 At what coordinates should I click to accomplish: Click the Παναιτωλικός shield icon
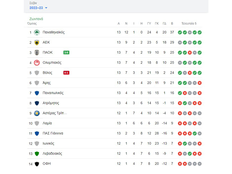click(37, 93)
